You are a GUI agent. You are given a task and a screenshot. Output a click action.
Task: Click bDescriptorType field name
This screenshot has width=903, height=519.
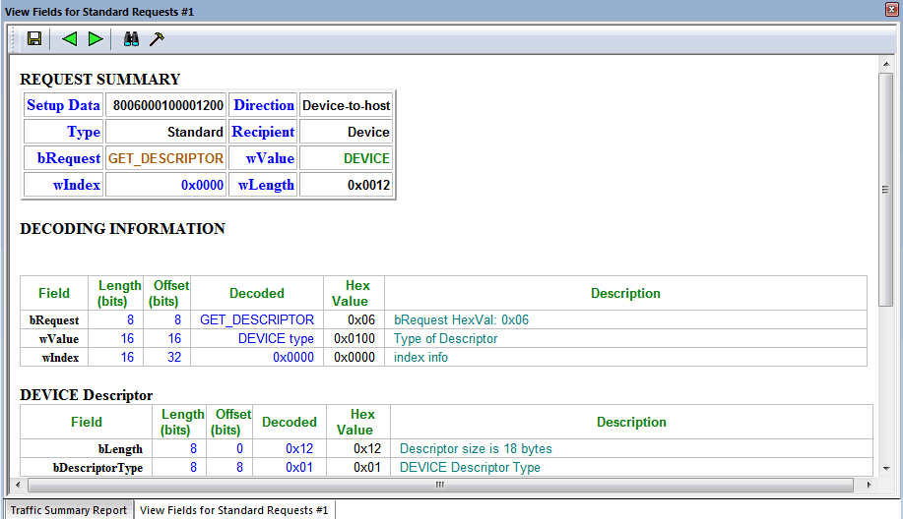[97, 468]
